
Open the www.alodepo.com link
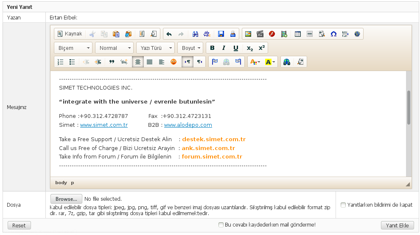click(188, 125)
